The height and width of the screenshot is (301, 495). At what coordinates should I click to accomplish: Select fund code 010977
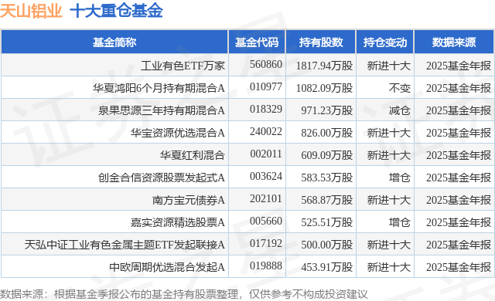pos(266,86)
